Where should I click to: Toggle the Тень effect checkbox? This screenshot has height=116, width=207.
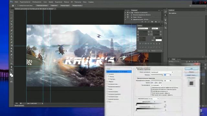tap(107, 102)
